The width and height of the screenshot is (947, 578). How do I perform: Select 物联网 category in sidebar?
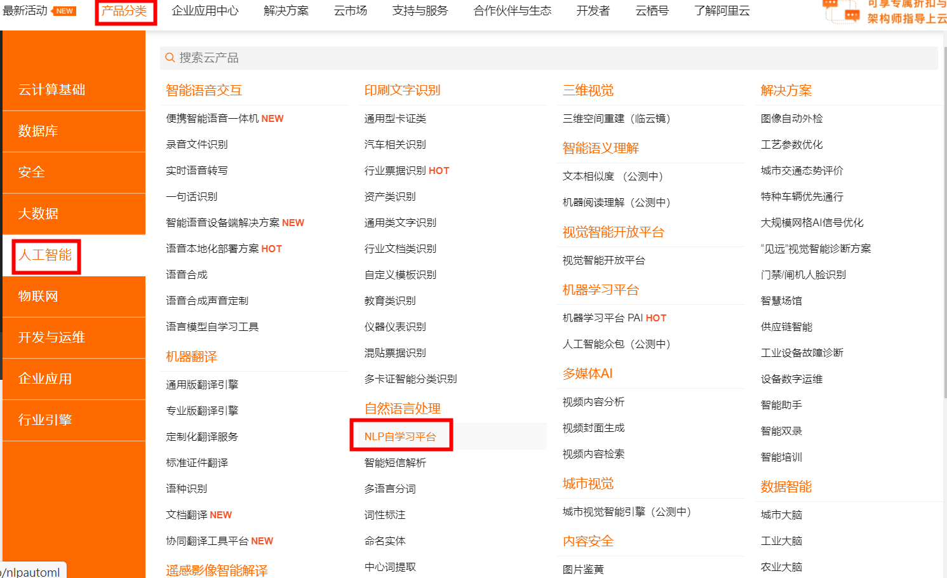pyautogui.click(x=74, y=296)
